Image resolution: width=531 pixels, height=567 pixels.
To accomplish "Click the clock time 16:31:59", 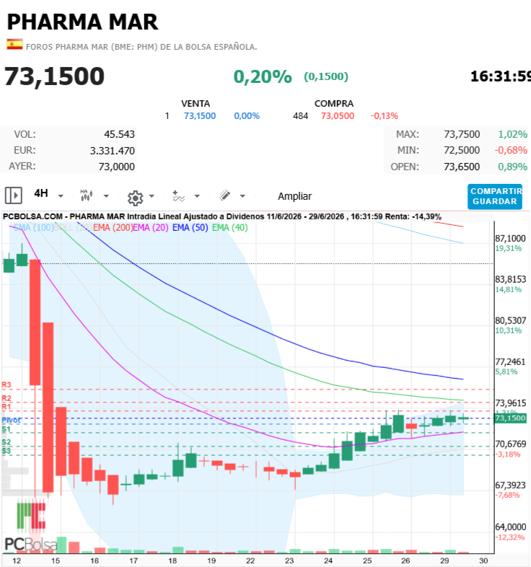I will pos(501,76).
